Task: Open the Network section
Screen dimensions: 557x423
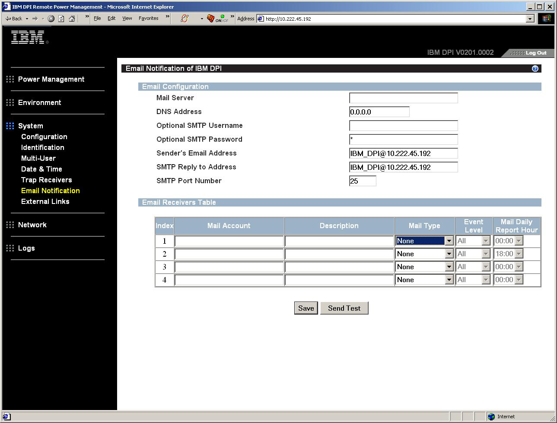Action: coord(32,225)
